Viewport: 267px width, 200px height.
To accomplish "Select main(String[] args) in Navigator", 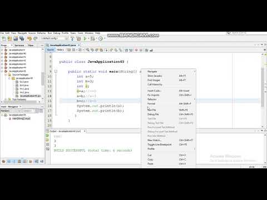I will click(21, 118).
